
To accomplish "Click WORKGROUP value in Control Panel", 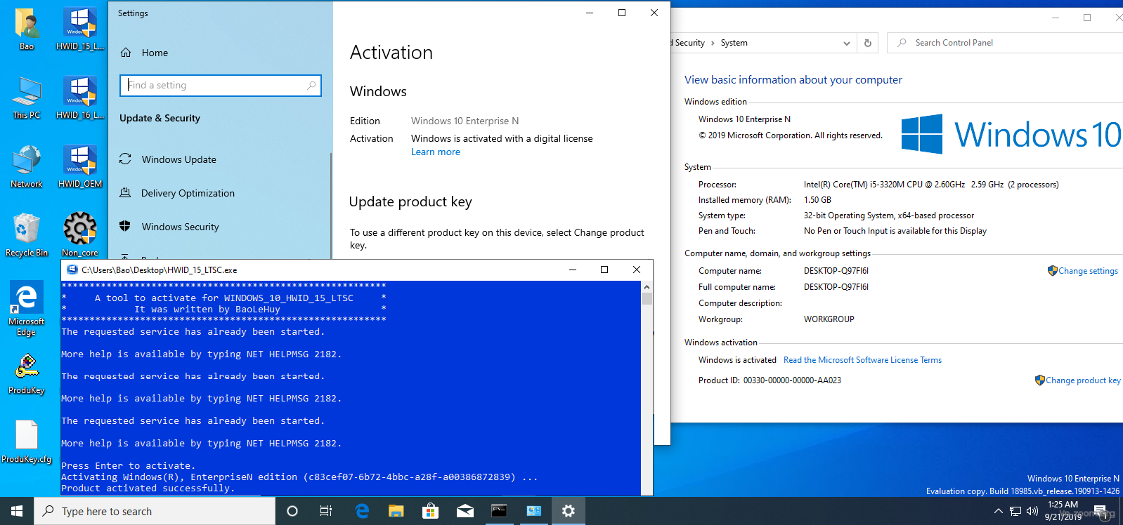I will click(829, 319).
